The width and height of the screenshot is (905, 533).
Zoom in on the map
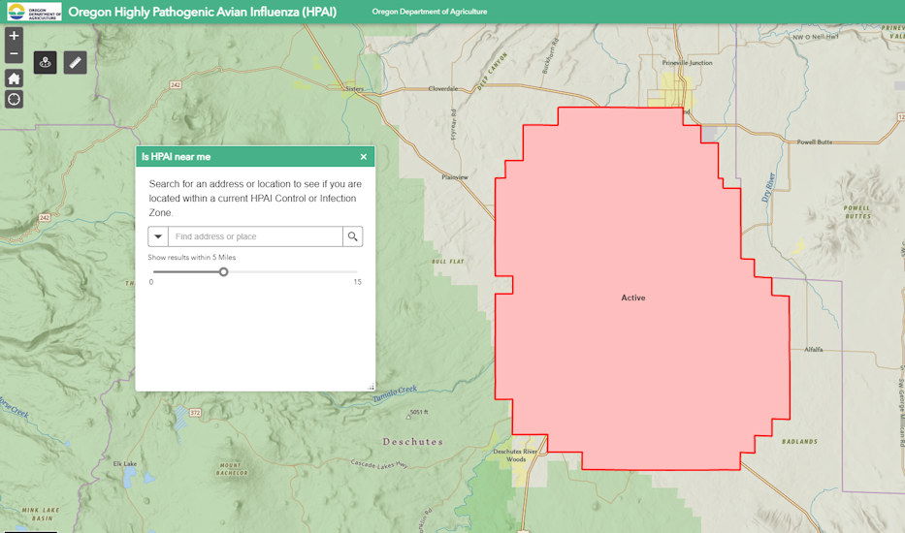(x=14, y=36)
